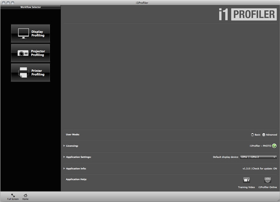
Task: Expand the Licensing section
Action: point(64,146)
